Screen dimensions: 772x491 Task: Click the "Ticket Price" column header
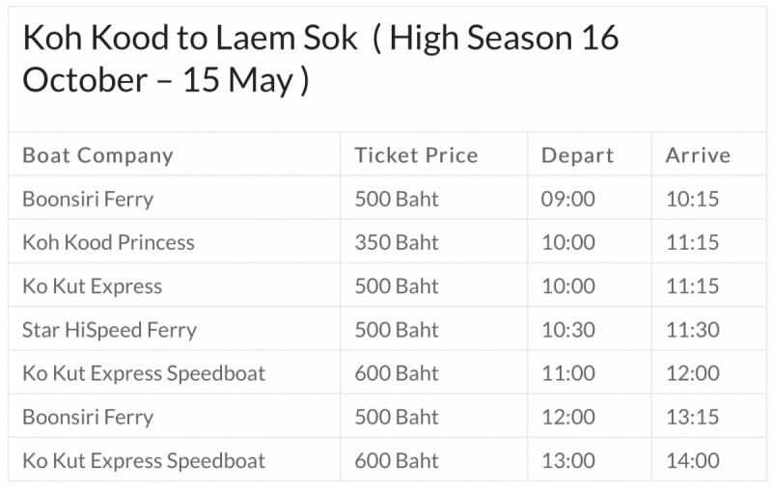tap(416, 155)
